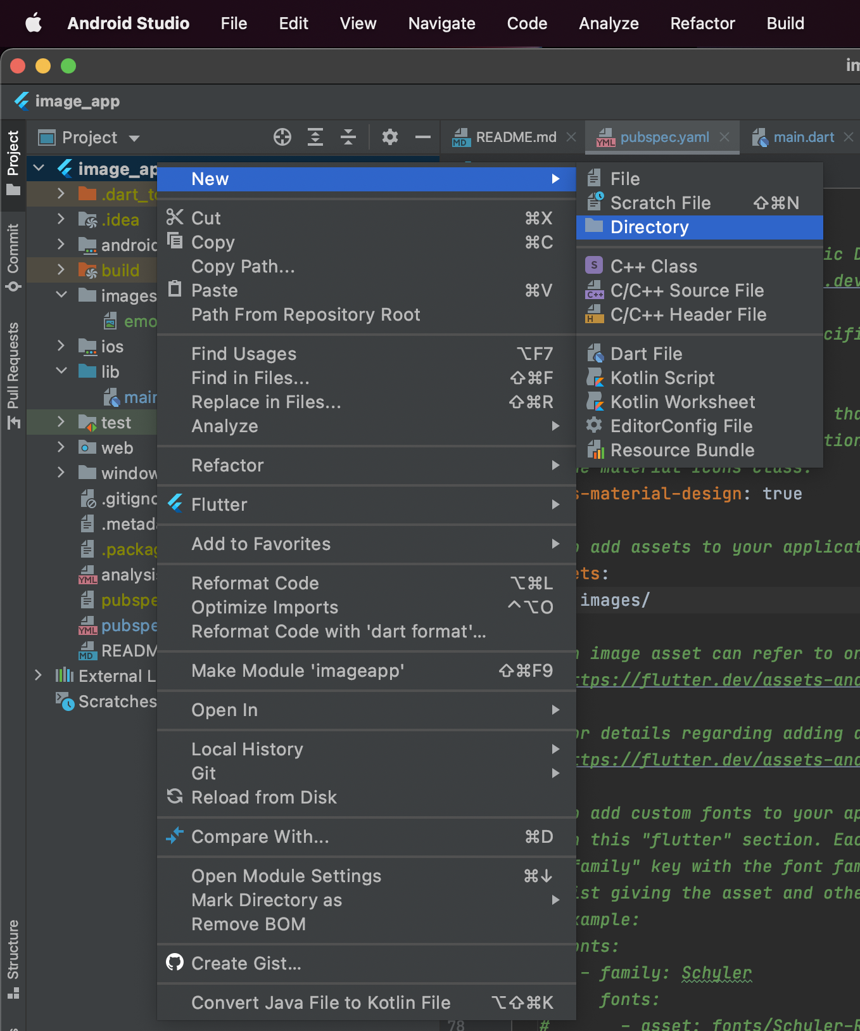Open the Pull Requests sidebar tool window
Viewport: 860px width, 1031px height.
tap(13, 375)
